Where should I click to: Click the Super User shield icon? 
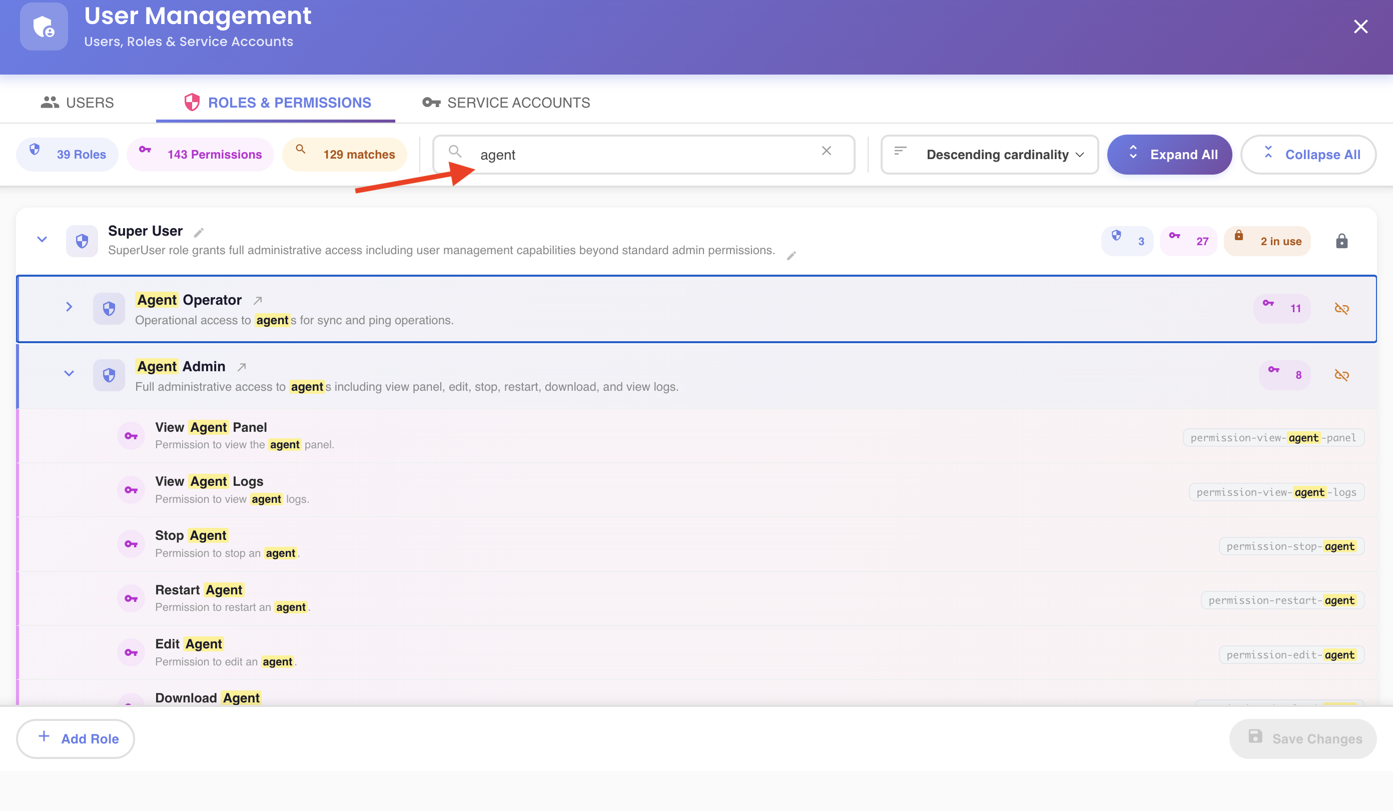[82, 241]
